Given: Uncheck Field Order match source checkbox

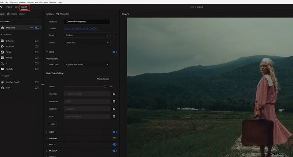Looking at the screenshot, I should (114, 109).
